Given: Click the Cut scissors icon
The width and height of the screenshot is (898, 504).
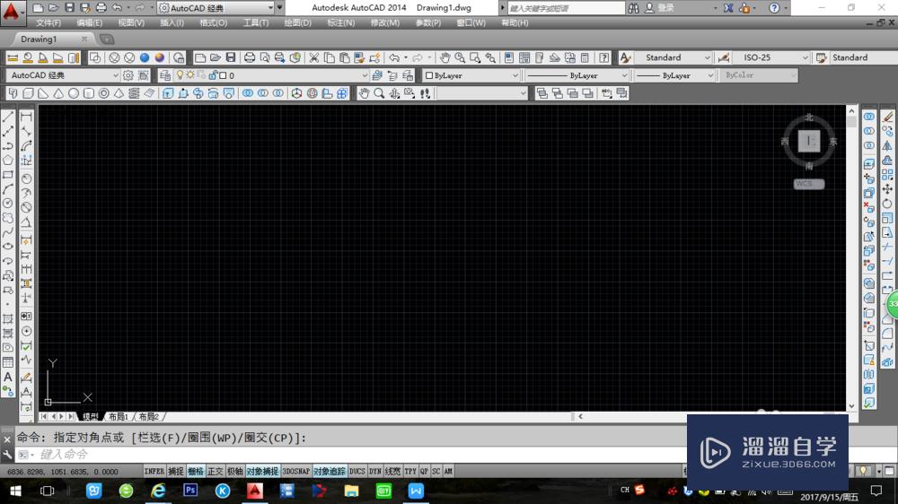Looking at the screenshot, I should 313,57.
